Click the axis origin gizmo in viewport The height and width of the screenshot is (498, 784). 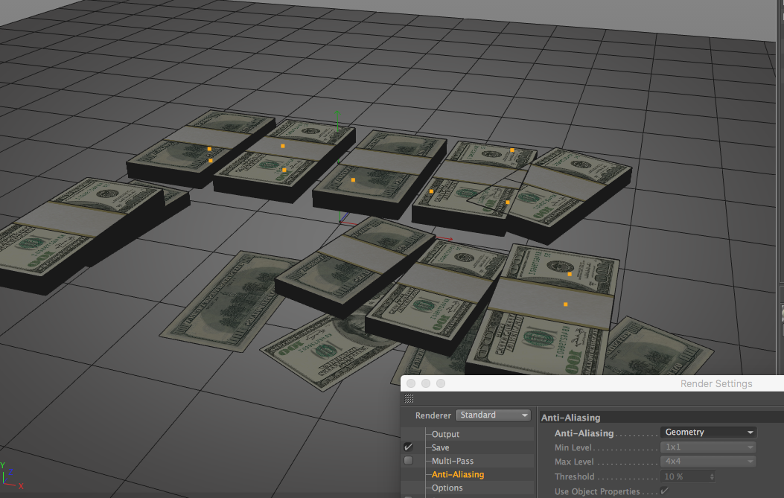pyautogui.click(x=340, y=220)
